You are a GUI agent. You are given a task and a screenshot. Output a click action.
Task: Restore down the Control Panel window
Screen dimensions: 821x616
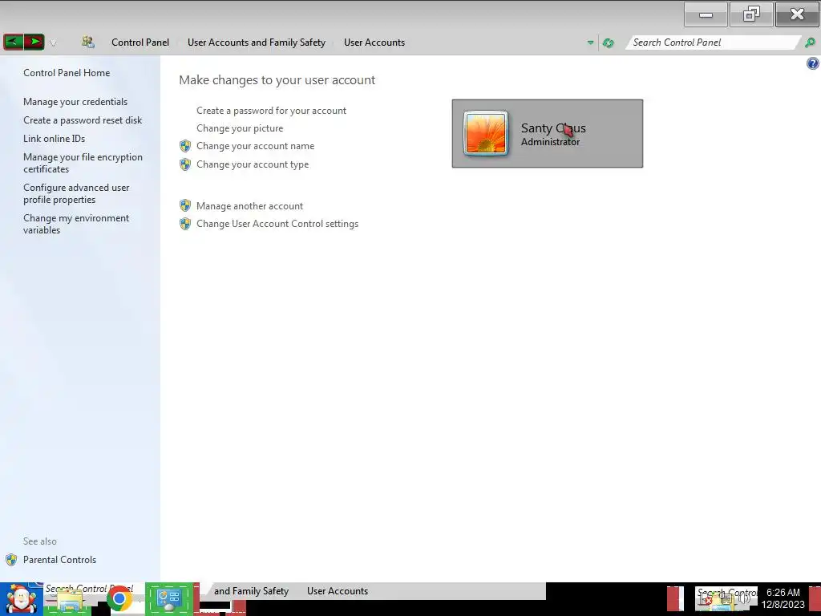coord(750,14)
